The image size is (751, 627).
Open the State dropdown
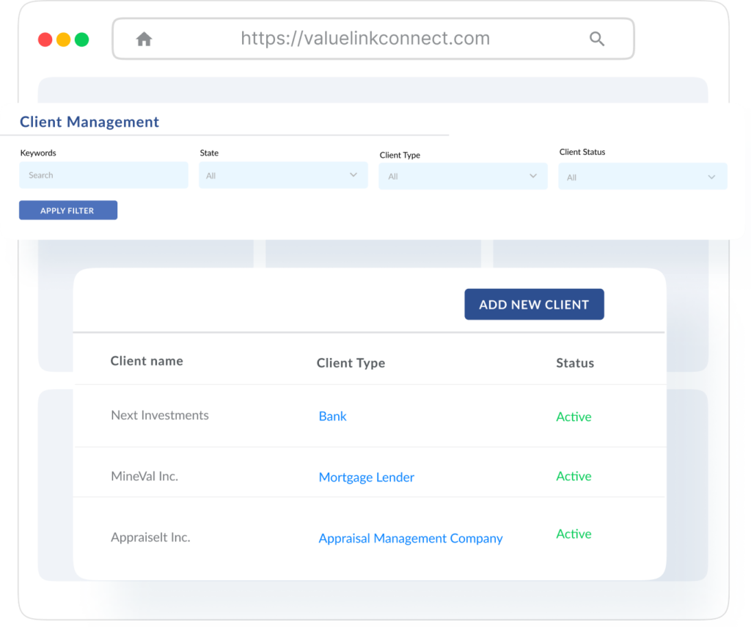[x=283, y=175]
